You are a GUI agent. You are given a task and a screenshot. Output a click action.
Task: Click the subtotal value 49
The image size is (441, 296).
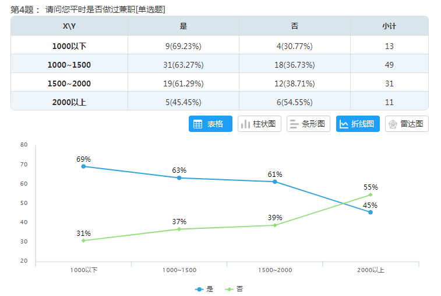389,65
